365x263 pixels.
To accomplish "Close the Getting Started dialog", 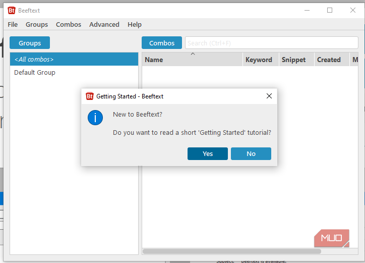I will 269,96.
